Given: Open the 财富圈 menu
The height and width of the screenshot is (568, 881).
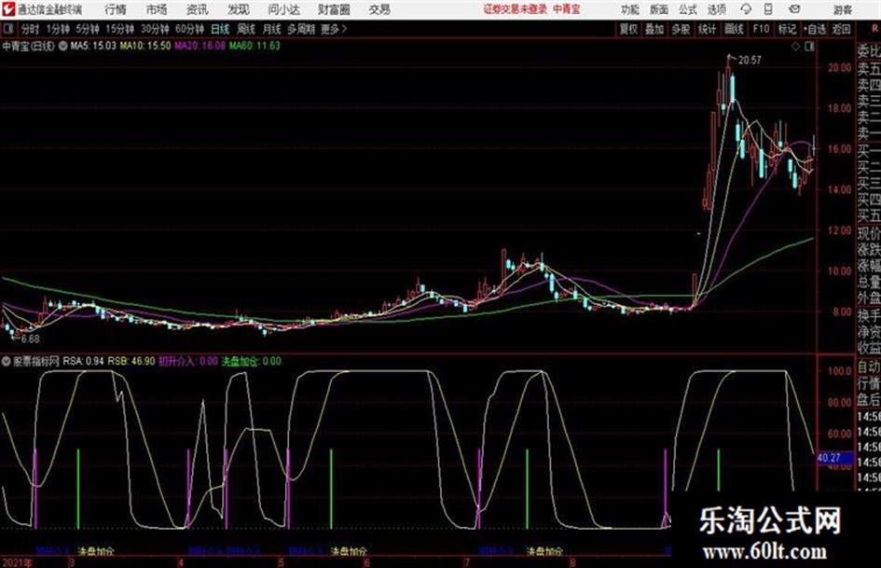Looking at the screenshot, I should 334,9.
